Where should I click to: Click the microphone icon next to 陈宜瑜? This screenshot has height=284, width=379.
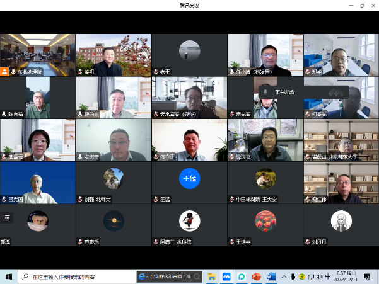pos(4,115)
